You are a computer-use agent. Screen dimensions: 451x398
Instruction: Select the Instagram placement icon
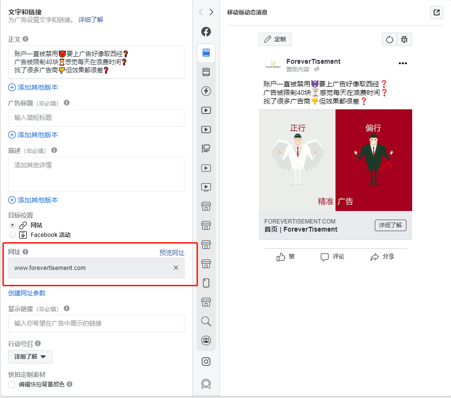(206, 362)
